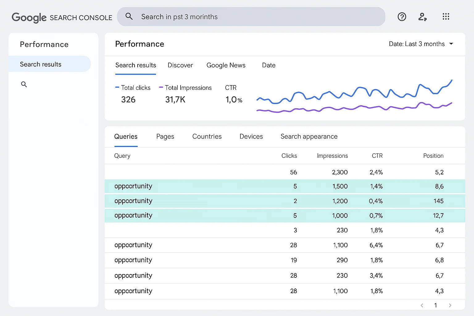Open the Date: Last 3 months dropdown
This screenshot has width=474, height=316.
(421, 44)
